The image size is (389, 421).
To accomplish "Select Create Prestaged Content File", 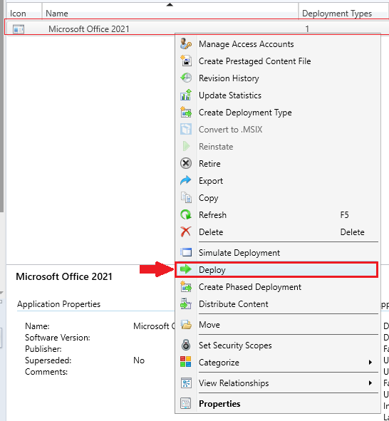I will 278,61.
